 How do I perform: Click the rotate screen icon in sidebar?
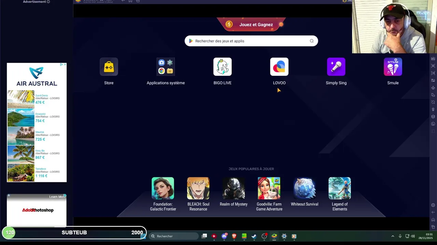[x=433, y=95]
